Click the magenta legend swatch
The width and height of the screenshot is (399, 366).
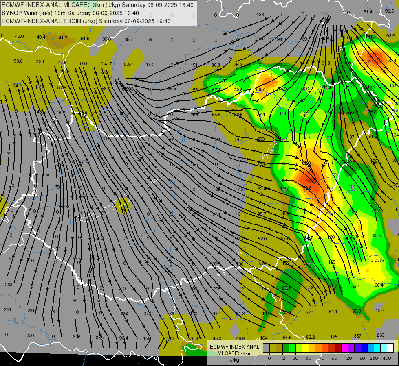click(344, 348)
